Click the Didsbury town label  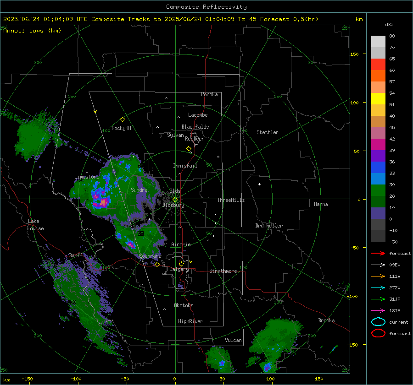[173, 205]
